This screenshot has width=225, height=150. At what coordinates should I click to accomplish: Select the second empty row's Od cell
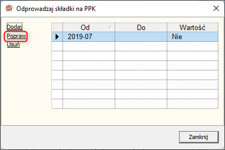click(x=89, y=56)
